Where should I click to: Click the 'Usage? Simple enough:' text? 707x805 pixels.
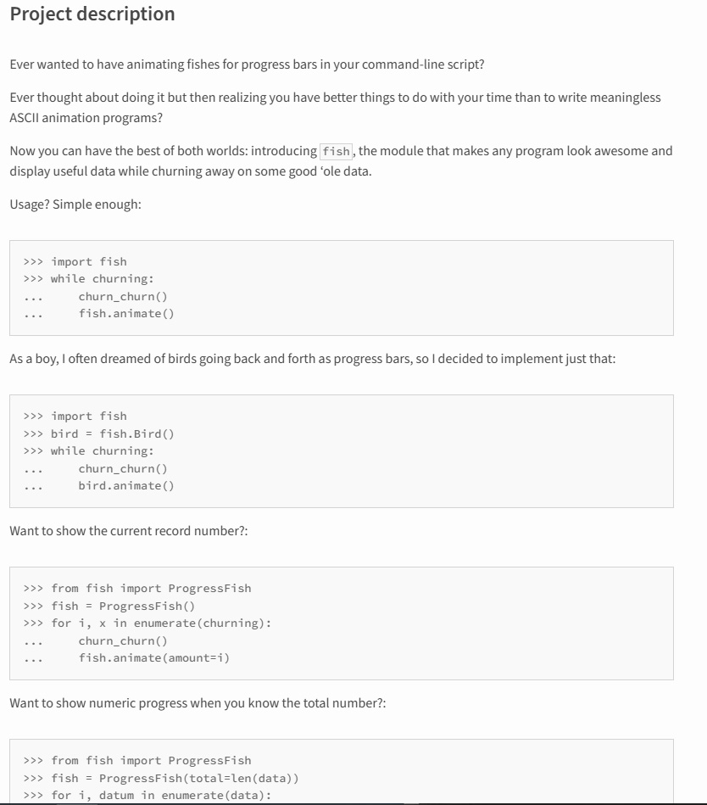pos(75,204)
